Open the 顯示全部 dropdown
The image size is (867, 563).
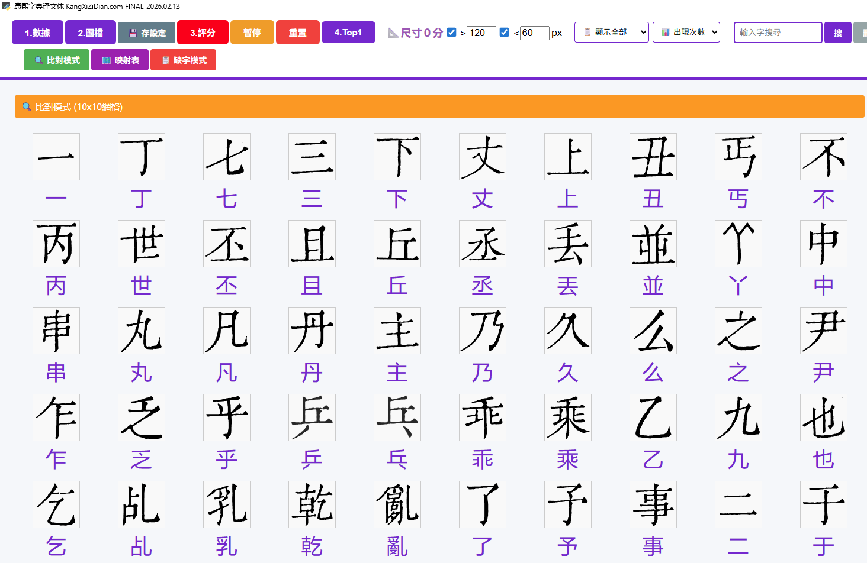pyautogui.click(x=612, y=32)
